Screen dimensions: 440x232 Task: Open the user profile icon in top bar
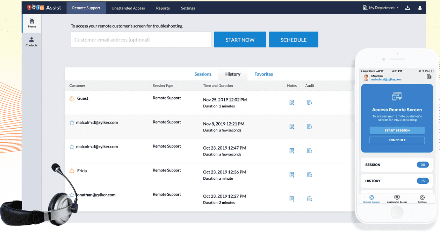pyautogui.click(x=420, y=8)
